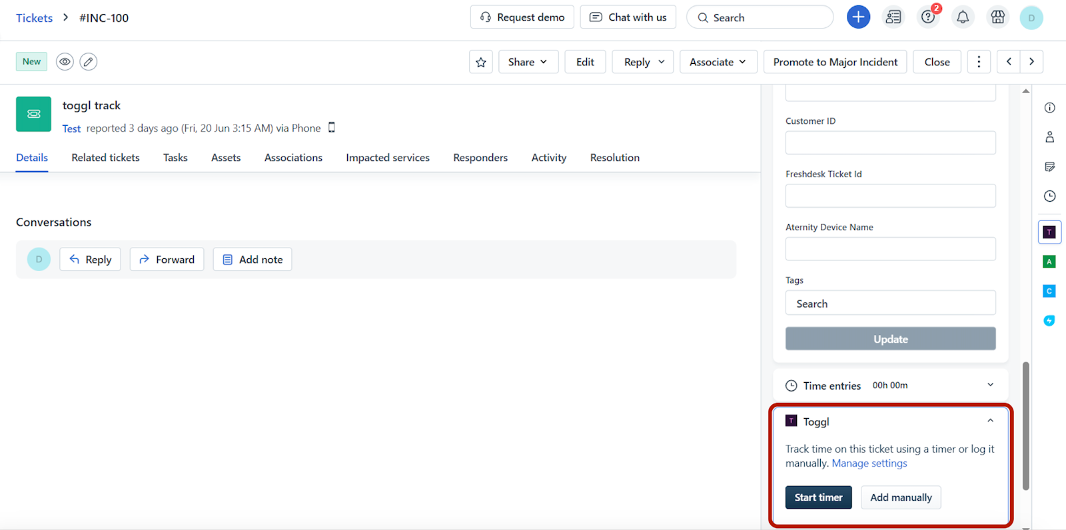
Task: Open the Tasks tab
Action: (x=175, y=158)
